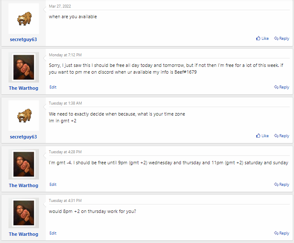
Task: Open The Warthog's avatar on the 4:28 PM post
Action: (x=24, y=165)
